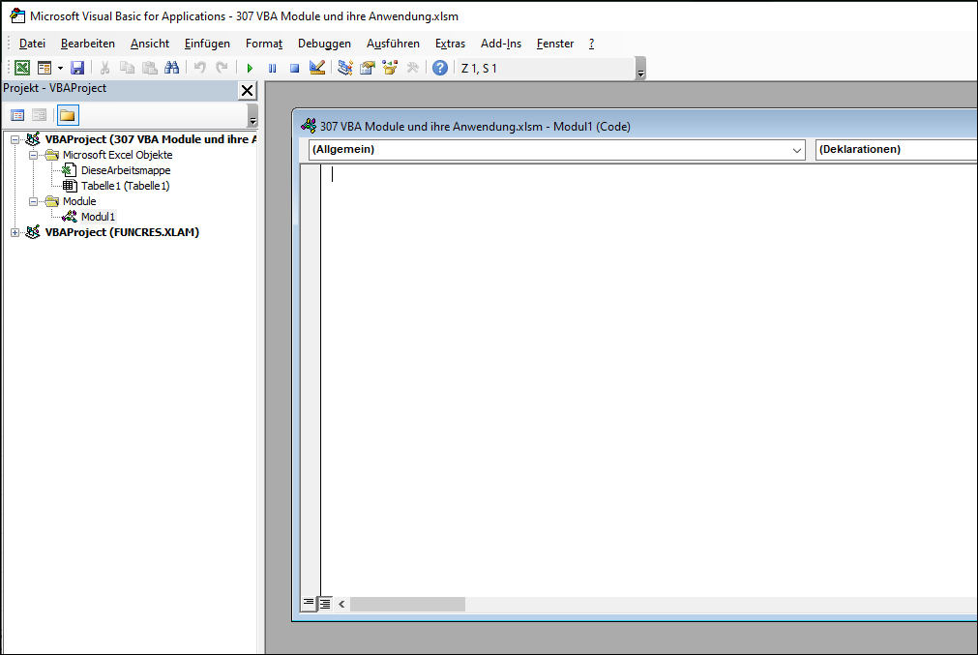The height and width of the screenshot is (655, 978).
Task: Expand the VBAProject (FUNCRES.XLAM) node
Action: [x=15, y=232]
